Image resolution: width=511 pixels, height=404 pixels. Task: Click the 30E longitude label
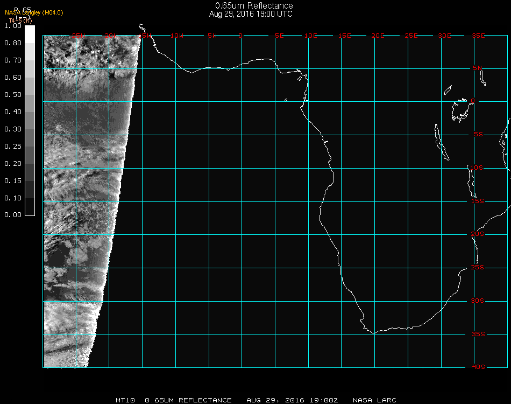[444, 36]
